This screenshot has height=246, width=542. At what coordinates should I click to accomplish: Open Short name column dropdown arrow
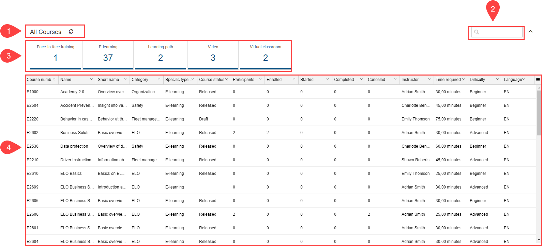pos(125,79)
